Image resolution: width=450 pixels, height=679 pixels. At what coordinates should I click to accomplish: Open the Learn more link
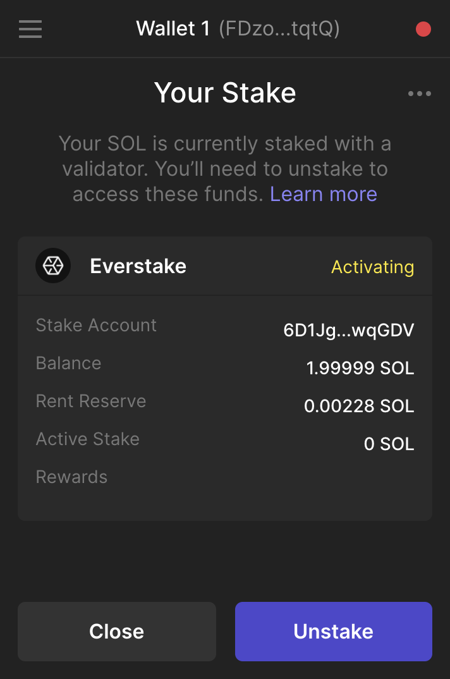coord(323,194)
